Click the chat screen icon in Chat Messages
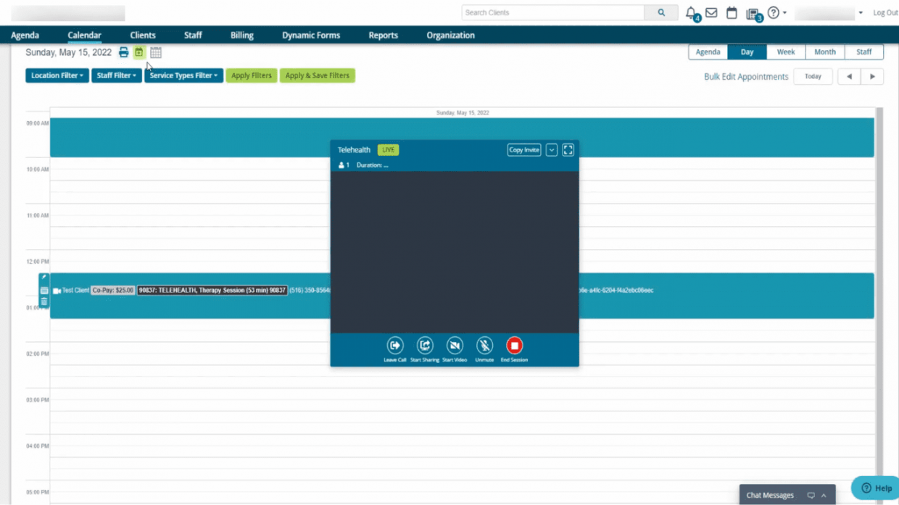 (811, 496)
